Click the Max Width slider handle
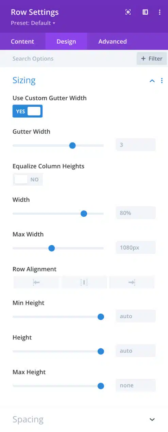This screenshot has width=168, height=432. point(52,248)
